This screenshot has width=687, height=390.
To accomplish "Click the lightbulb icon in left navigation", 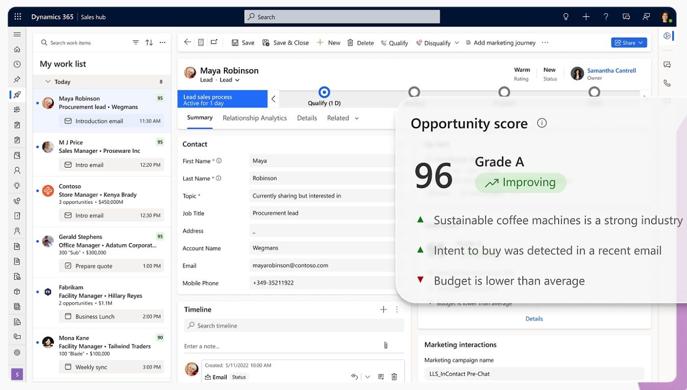I will (17, 186).
